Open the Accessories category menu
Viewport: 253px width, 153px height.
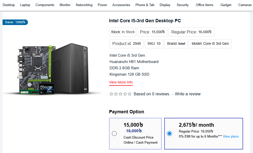coord(121,5)
